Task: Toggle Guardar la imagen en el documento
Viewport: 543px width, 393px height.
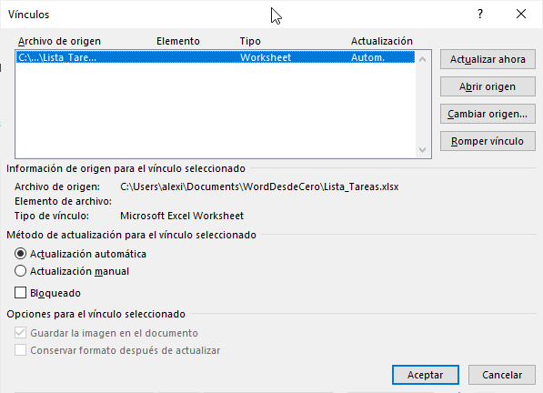Action: click(20, 333)
